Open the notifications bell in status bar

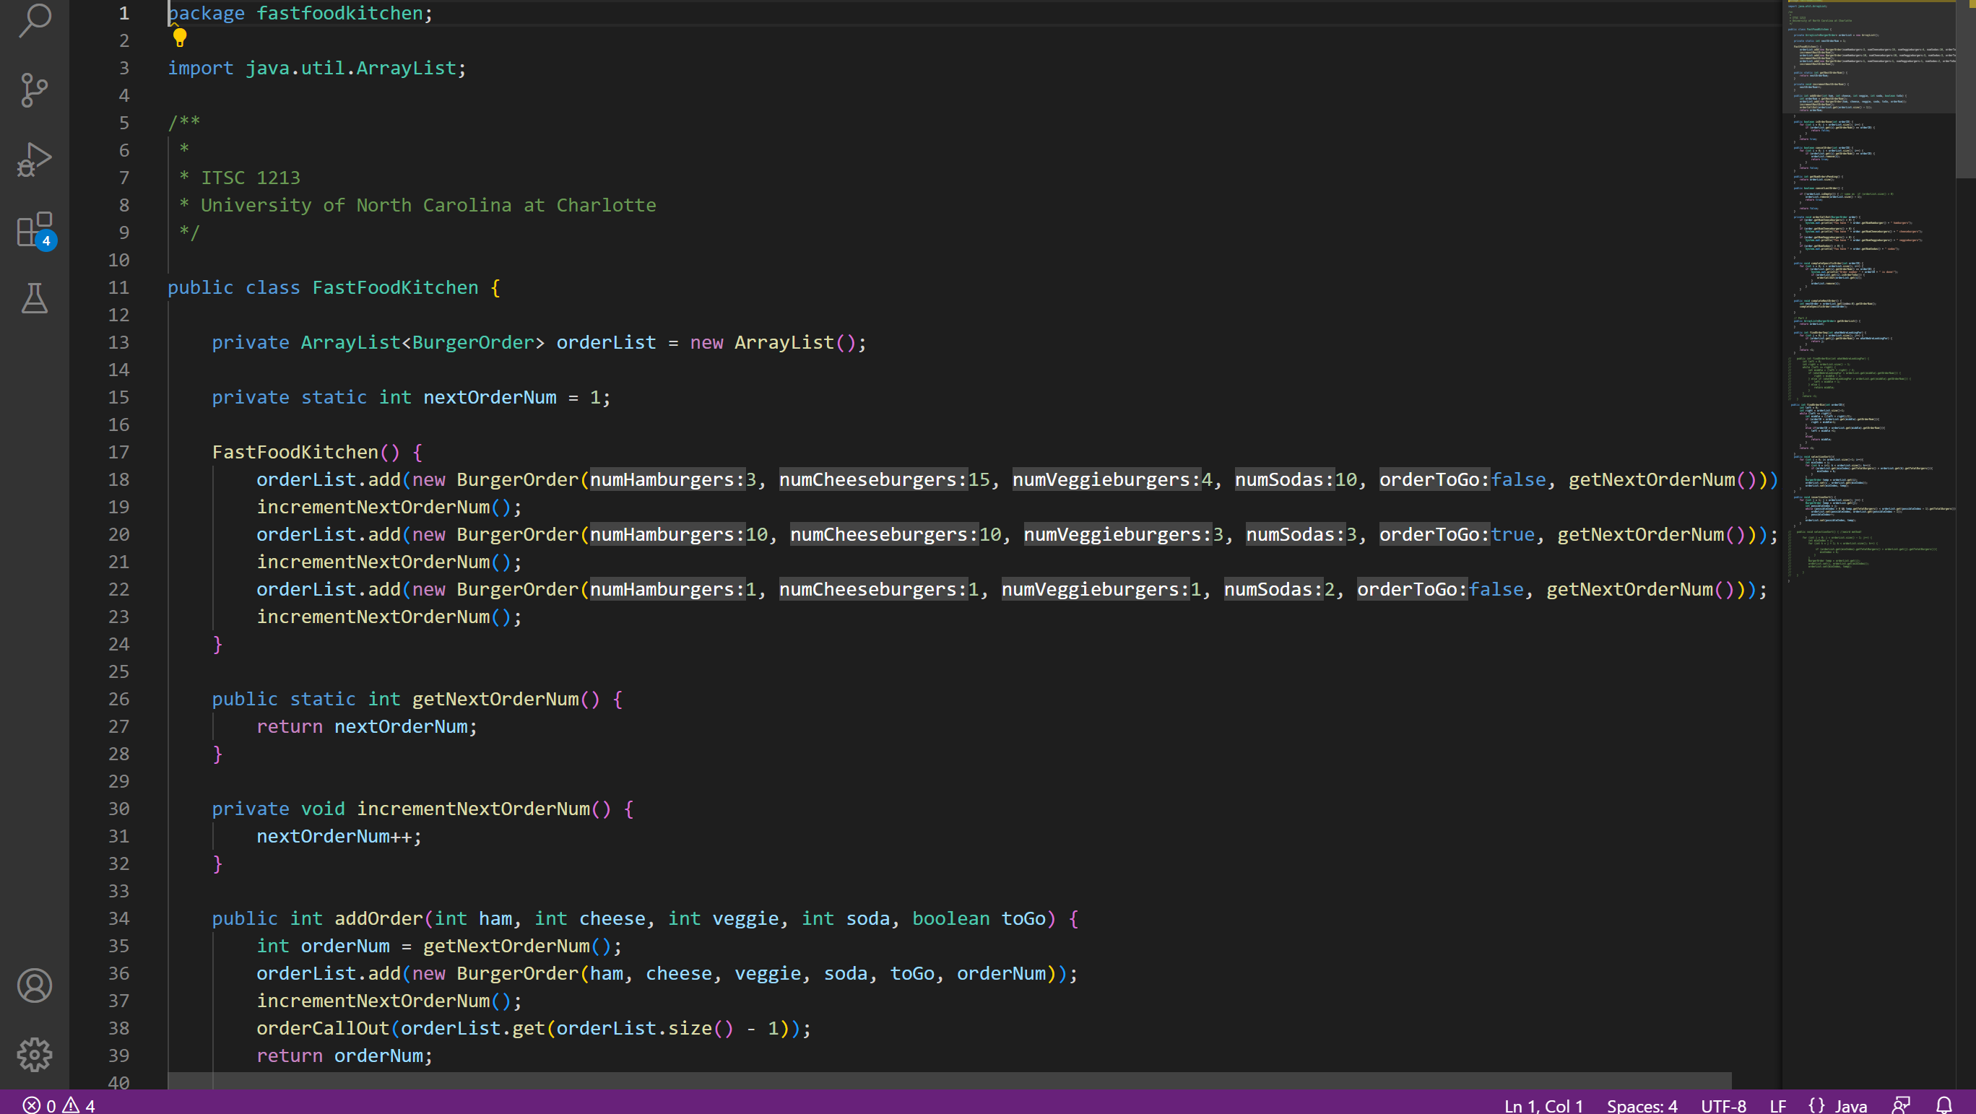1943,1105
